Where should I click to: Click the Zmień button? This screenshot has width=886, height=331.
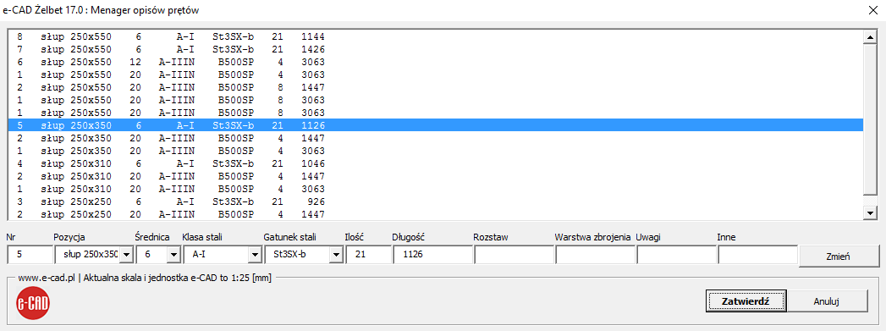[839, 256]
